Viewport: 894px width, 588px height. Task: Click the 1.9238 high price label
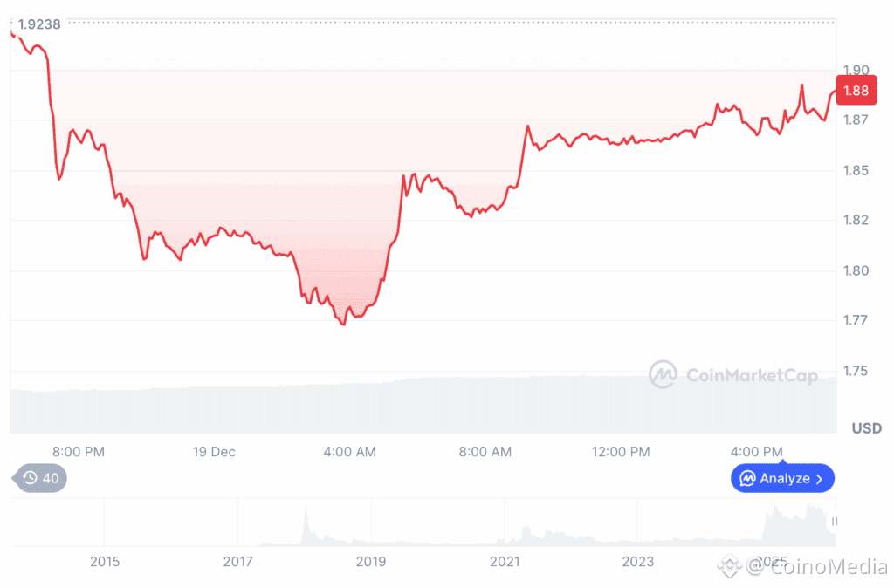pos(38,24)
